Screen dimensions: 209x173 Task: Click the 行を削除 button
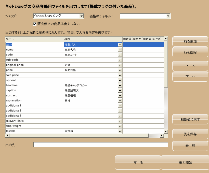(x=190, y=52)
